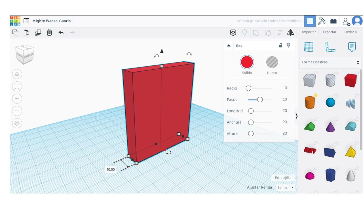Hide the selected Box with lightbulb
Viewport: 363px width, 204px height.
click(x=289, y=45)
